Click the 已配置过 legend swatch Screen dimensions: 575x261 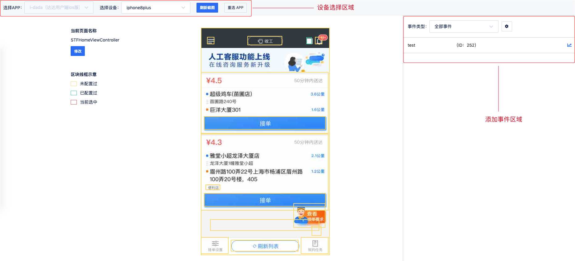coord(74,93)
